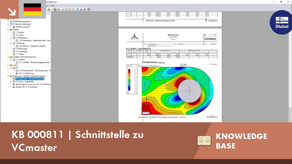The width and height of the screenshot is (292, 164).
Task: Click the eye icon of Modell, LF1, In Y-Richtung
Action: (14, 87)
